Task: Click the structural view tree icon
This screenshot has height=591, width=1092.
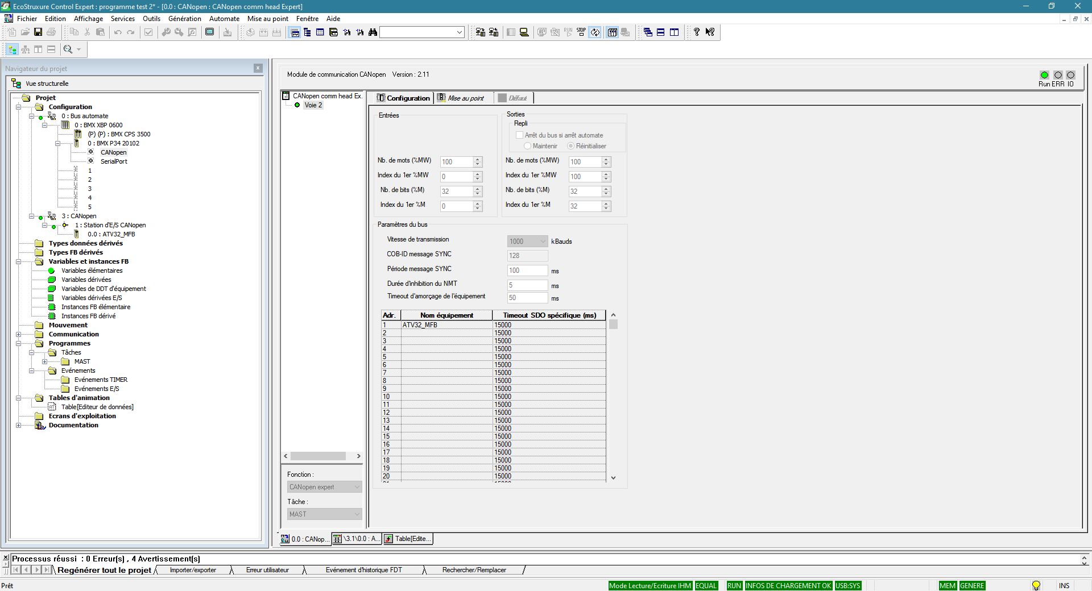Action: point(13,49)
